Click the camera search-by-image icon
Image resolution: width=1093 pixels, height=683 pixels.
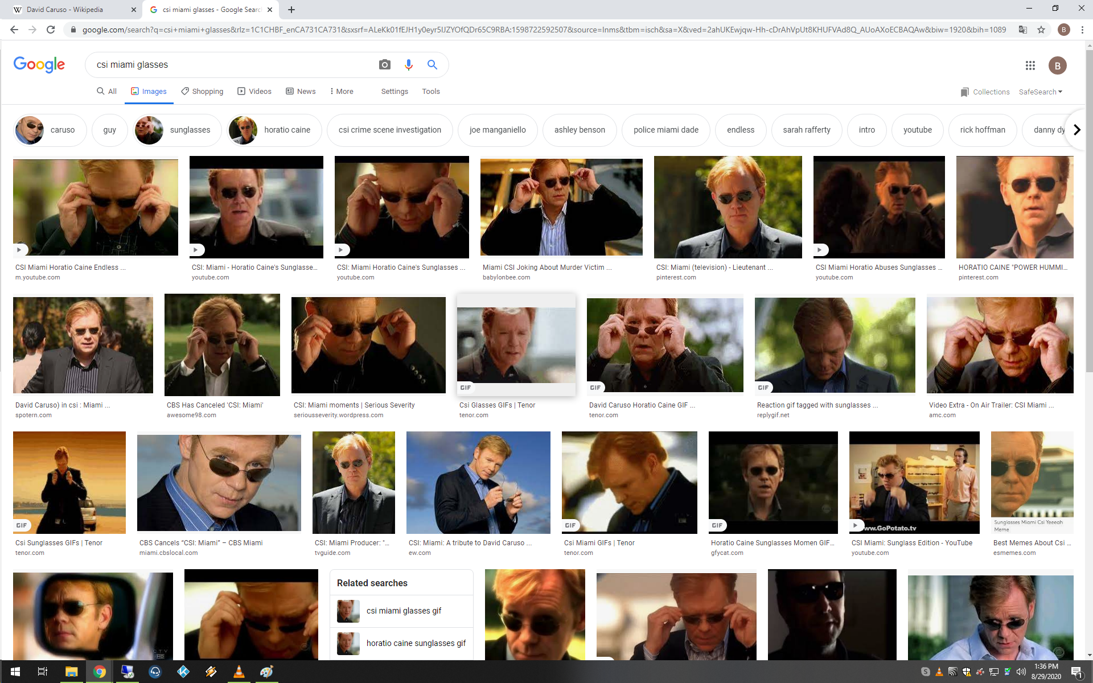pos(385,65)
